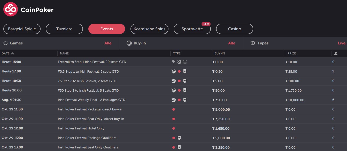Click the star badge icon on Weekly Final row
Image resolution: width=347 pixels, height=151 pixels.
[185, 100]
